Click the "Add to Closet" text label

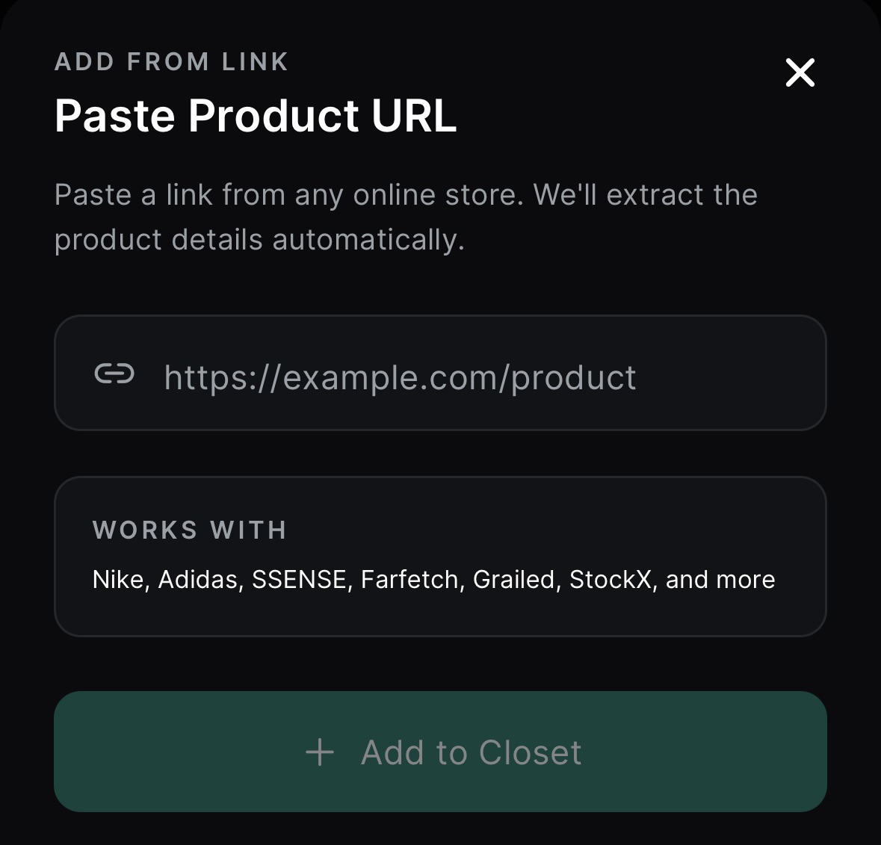click(471, 752)
